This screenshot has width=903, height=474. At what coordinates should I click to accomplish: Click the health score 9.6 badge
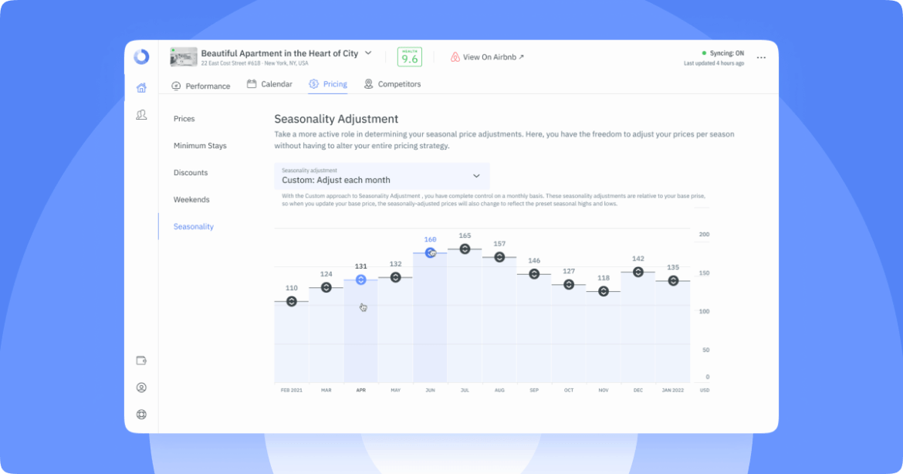[x=409, y=57]
